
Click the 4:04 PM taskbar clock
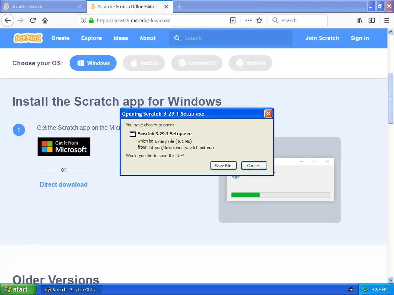click(x=379, y=290)
